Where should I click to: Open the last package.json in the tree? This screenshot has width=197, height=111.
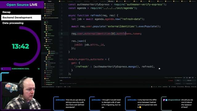tap(49, 84)
